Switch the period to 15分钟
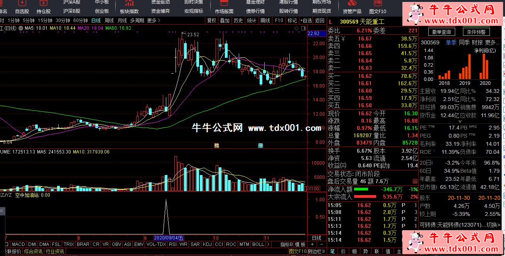 click(x=45, y=20)
